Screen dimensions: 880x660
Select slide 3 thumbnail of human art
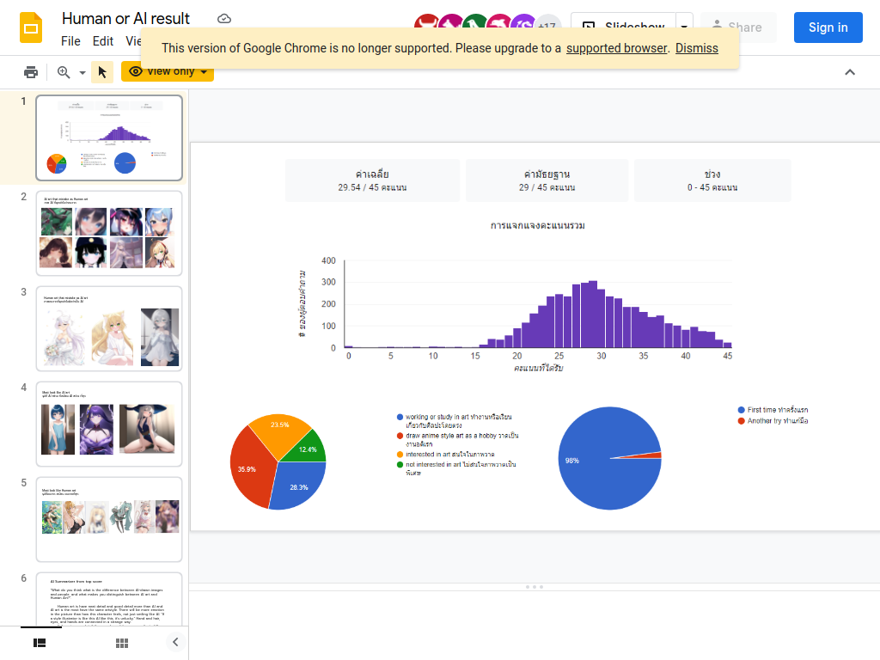(109, 328)
